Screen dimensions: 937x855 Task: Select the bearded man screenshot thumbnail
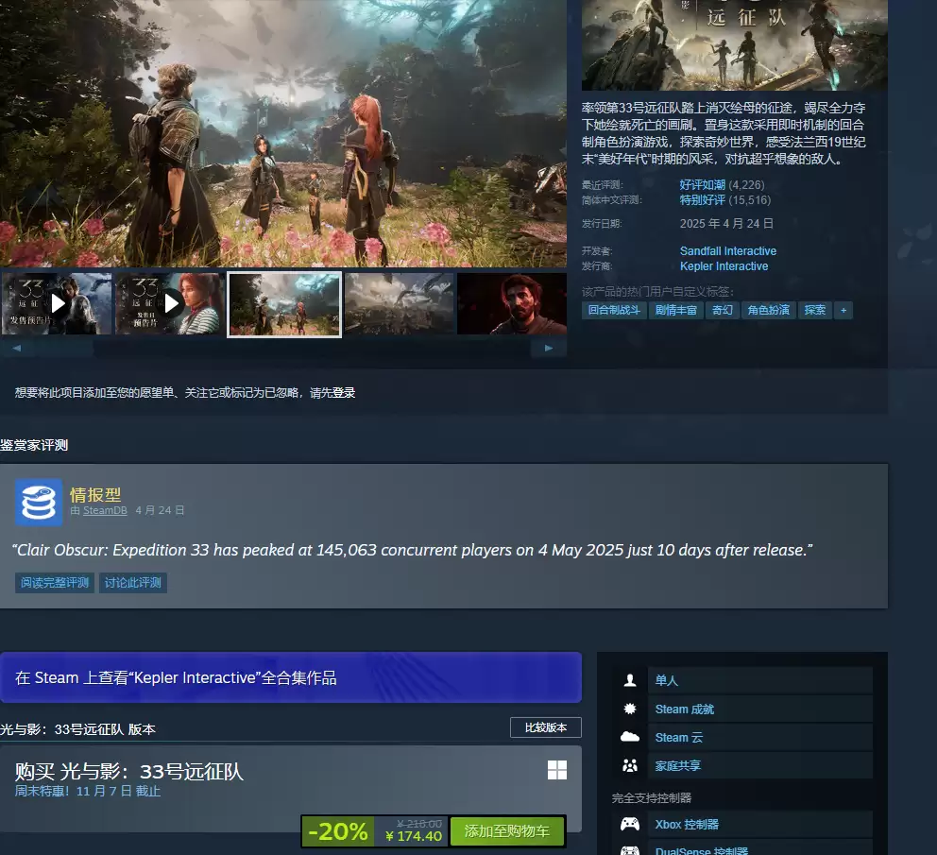(x=511, y=303)
